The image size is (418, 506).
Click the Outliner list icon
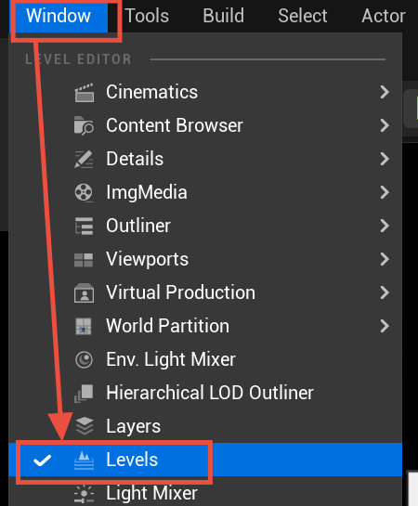point(84,226)
